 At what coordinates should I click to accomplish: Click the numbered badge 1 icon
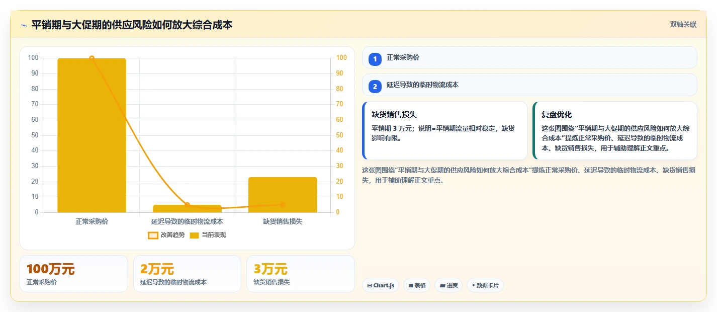375,59
